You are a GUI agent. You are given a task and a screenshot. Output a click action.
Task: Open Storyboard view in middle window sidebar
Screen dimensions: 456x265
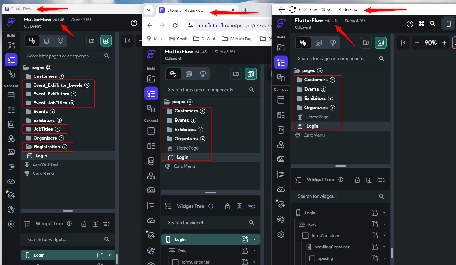point(151,109)
